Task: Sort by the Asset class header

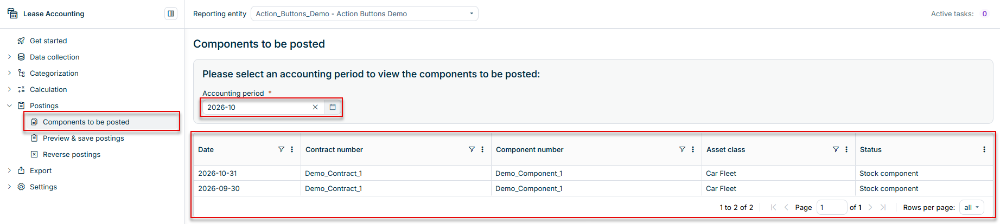Action: coord(725,149)
